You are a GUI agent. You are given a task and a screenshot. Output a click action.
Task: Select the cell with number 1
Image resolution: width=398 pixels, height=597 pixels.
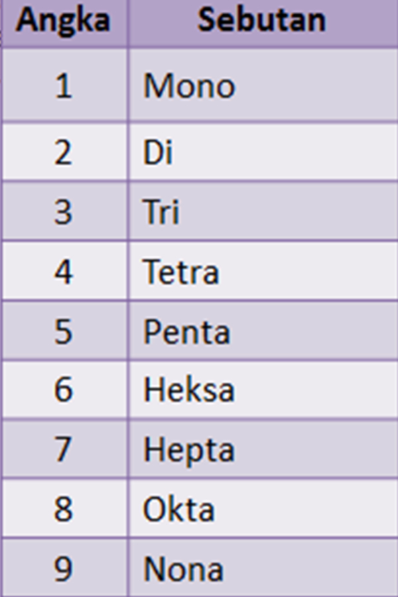click(x=64, y=85)
